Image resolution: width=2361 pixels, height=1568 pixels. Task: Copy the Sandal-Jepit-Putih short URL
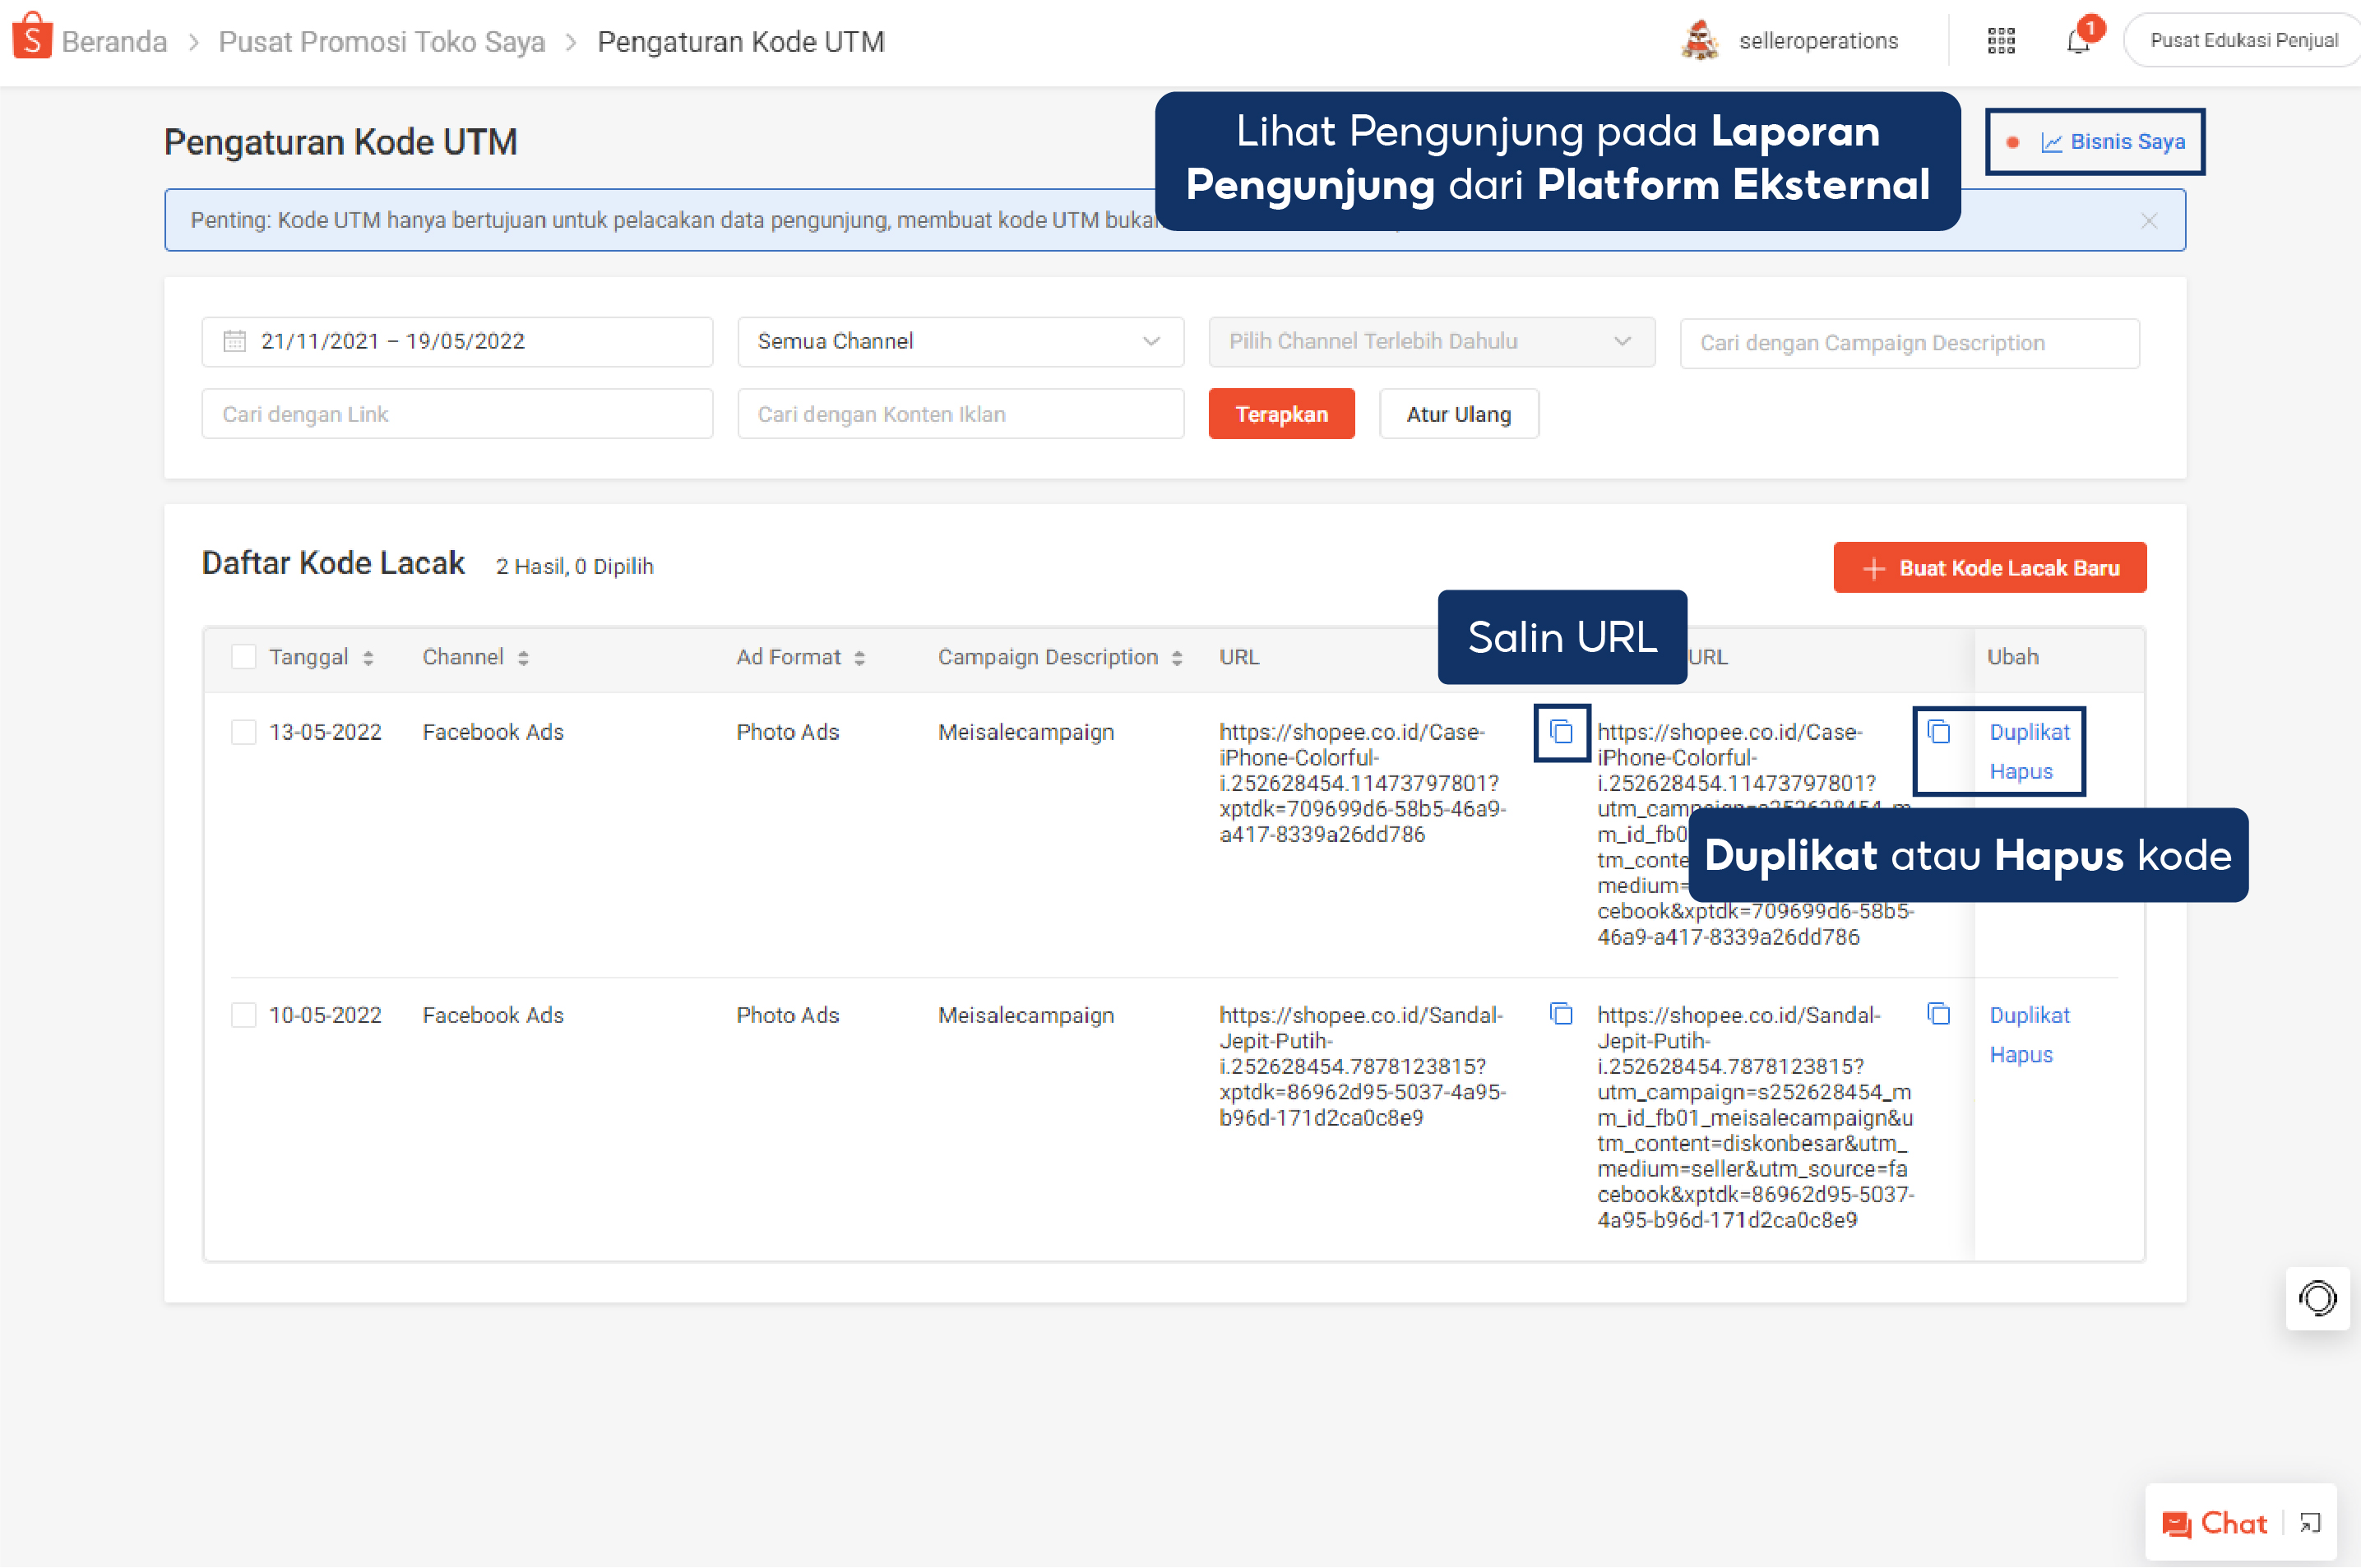pyautogui.click(x=1561, y=1014)
